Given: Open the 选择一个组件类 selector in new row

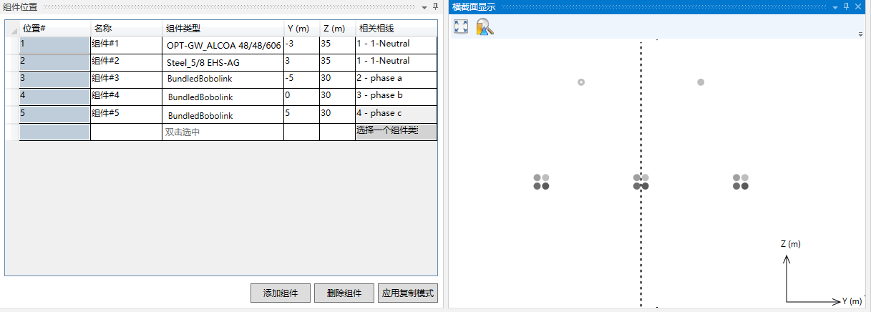Looking at the screenshot, I should point(396,132).
